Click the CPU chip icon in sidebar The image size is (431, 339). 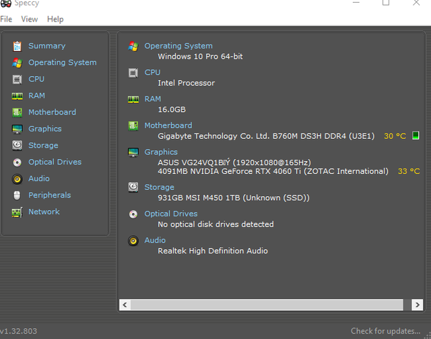click(17, 80)
